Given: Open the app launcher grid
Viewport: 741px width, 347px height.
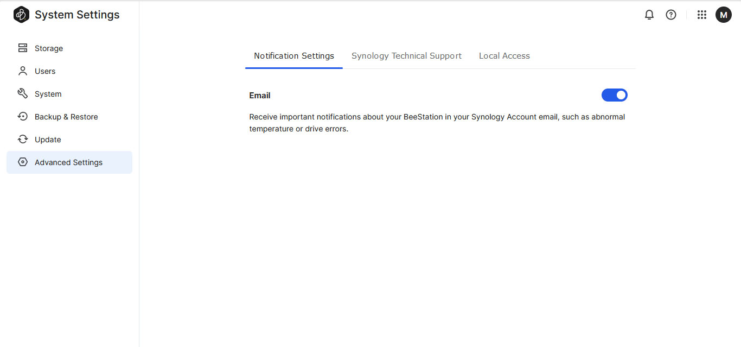Looking at the screenshot, I should [x=702, y=15].
